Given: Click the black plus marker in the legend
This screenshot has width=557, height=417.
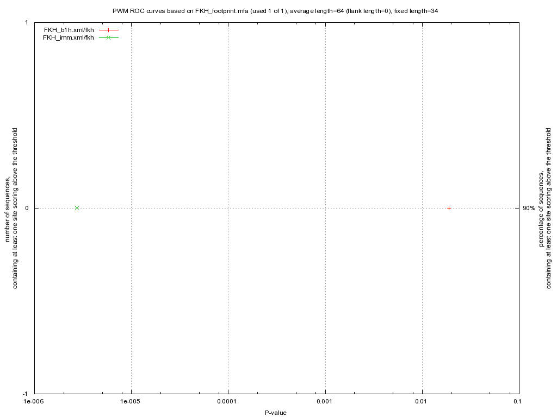Looking at the screenshot, I should point(109,30).
